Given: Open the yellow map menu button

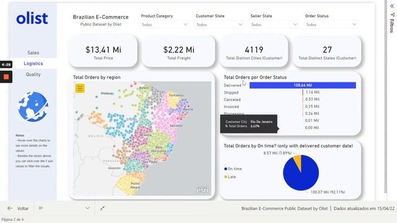Looking at the screenshot, I should pyautogui.click(x=80, y=88).
